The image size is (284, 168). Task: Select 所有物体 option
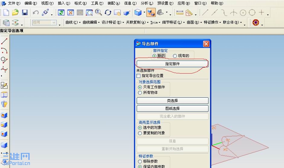click(140, 93)
